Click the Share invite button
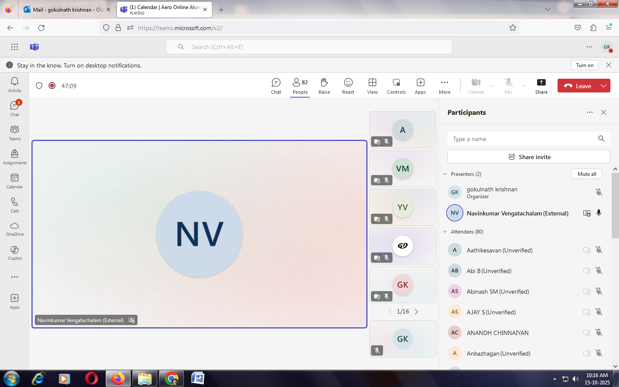Image resolution: width=619 pixels, height=387 pixels. coord(529,157)
